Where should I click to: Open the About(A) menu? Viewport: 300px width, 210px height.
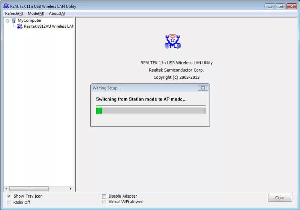57,13
